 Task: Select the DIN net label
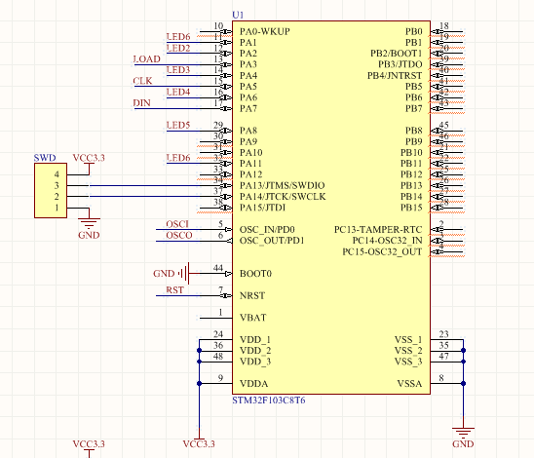[x=141, y=103]
